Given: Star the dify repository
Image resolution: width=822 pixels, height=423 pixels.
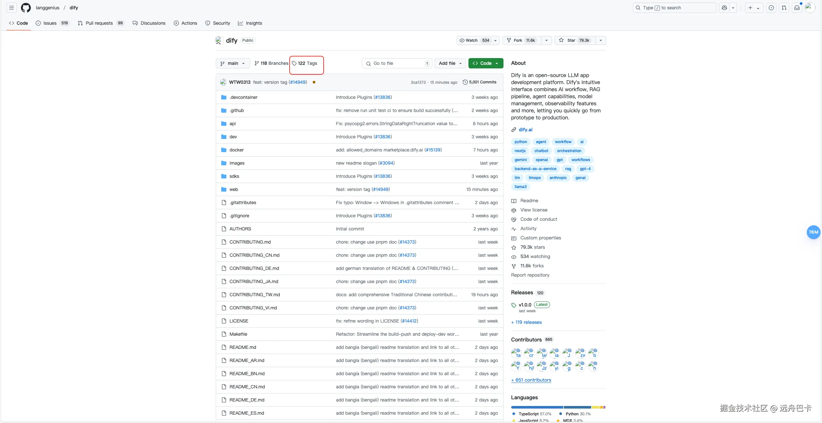Looking at the screenshot, I should pos(575,40).
